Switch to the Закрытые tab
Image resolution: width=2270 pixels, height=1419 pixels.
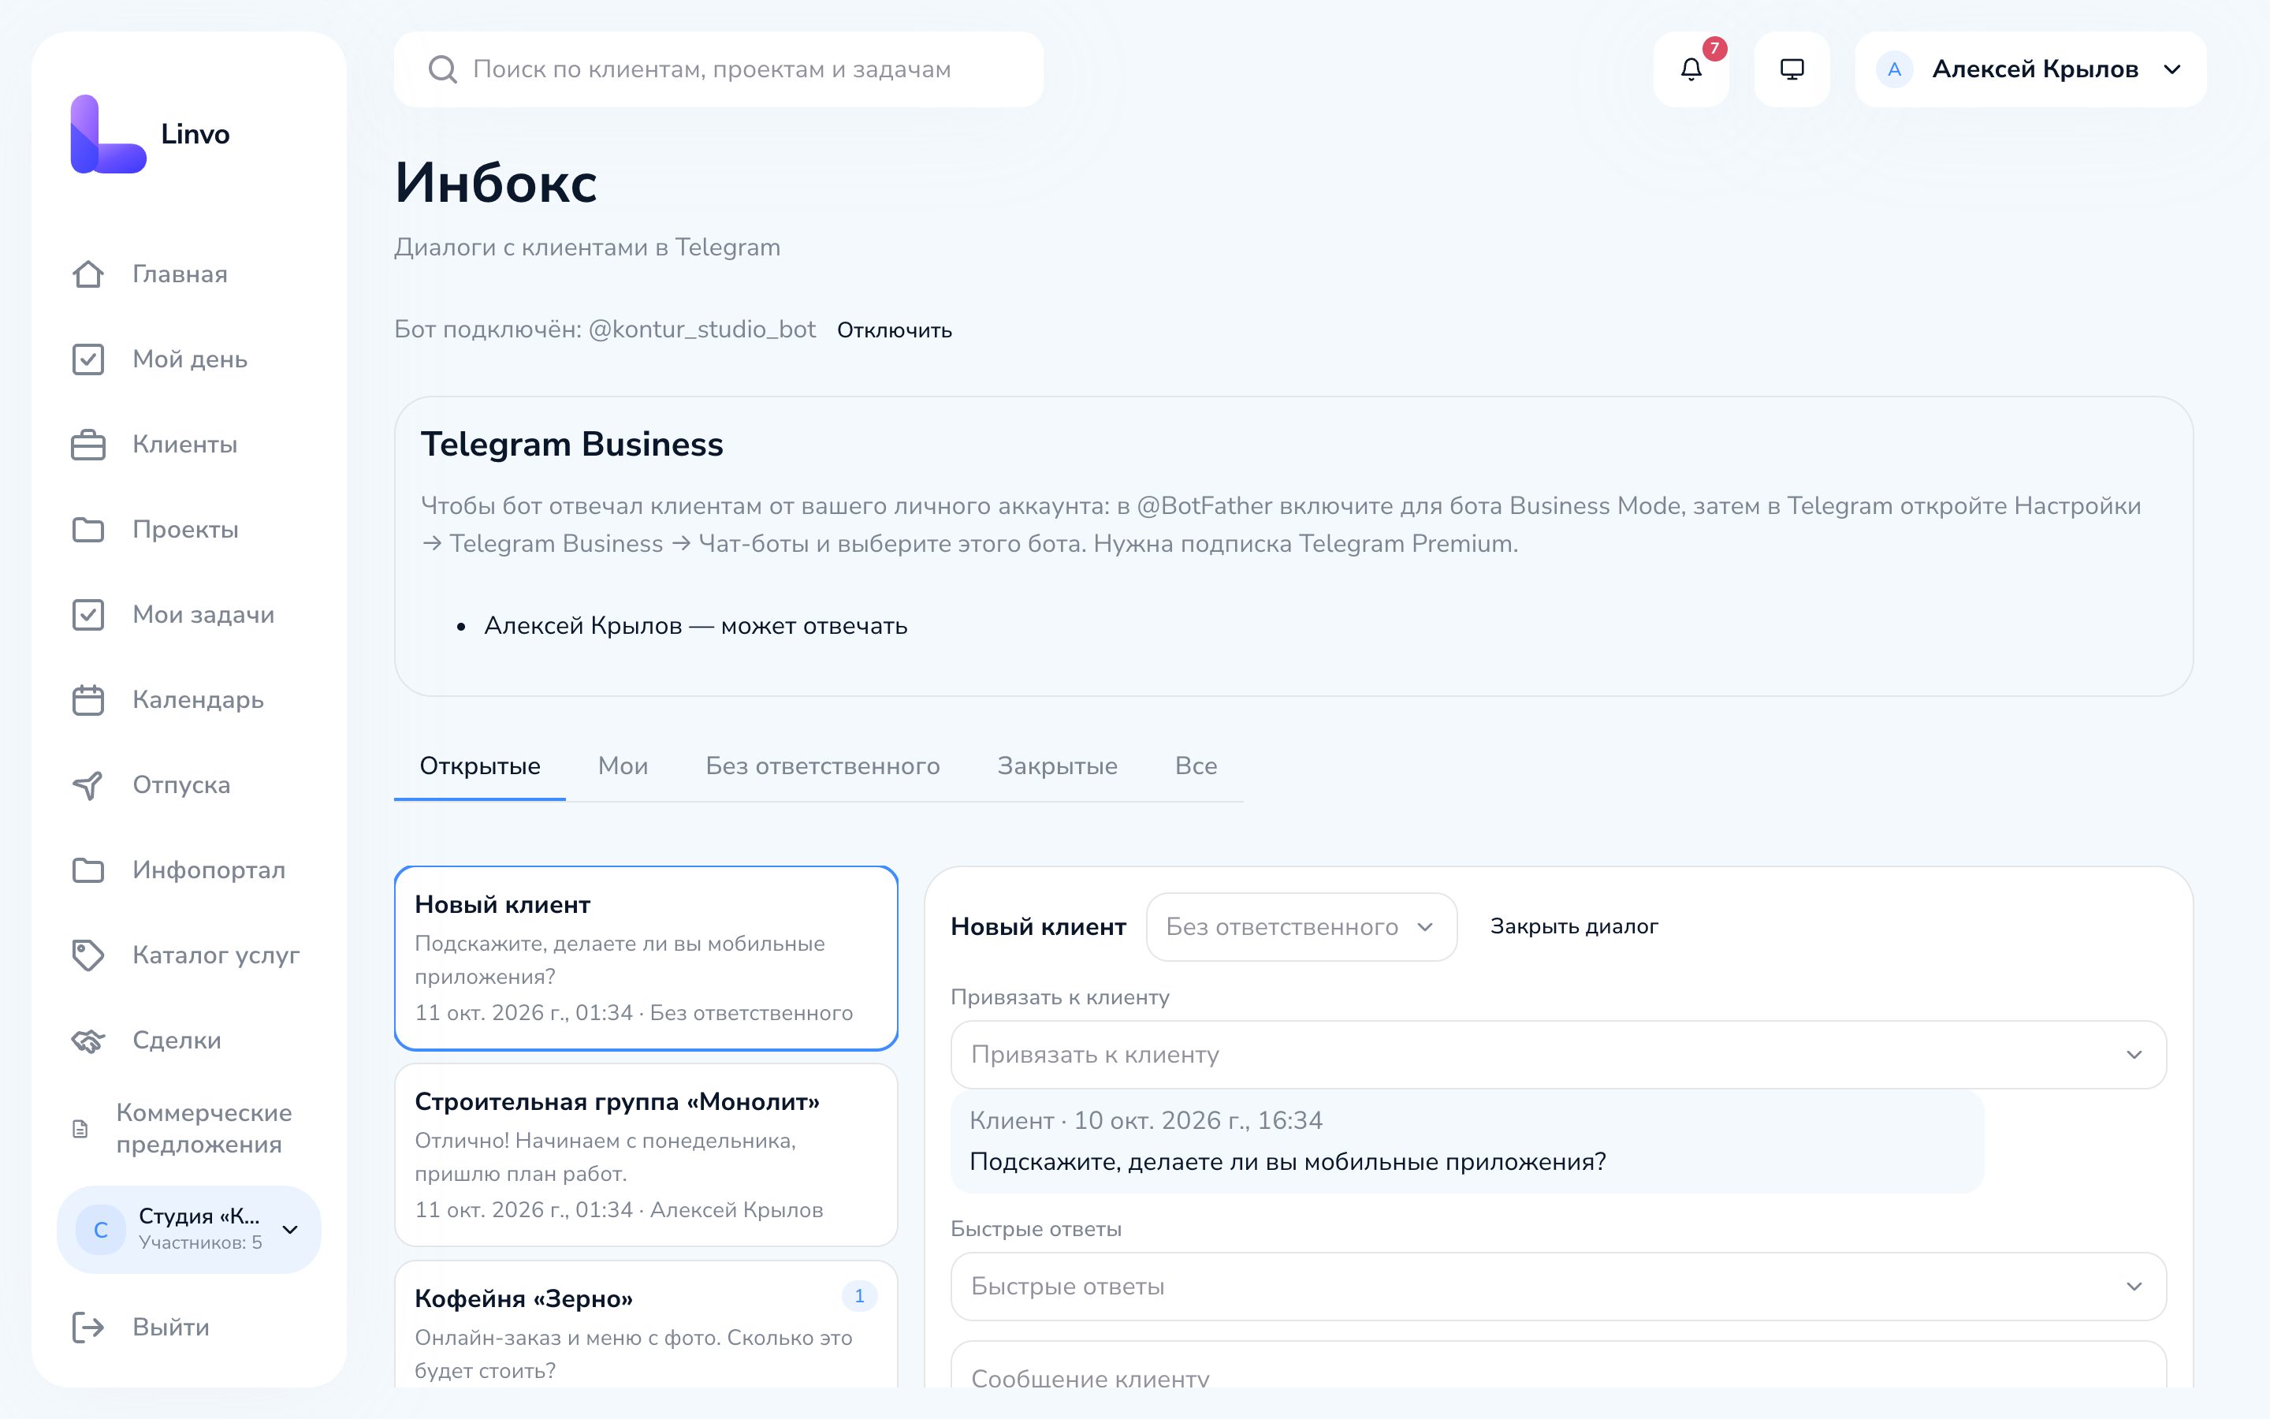[x=1057, y=765]
